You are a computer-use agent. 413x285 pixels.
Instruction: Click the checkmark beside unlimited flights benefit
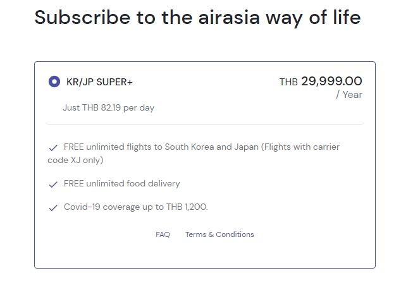[x=53, y=148]
